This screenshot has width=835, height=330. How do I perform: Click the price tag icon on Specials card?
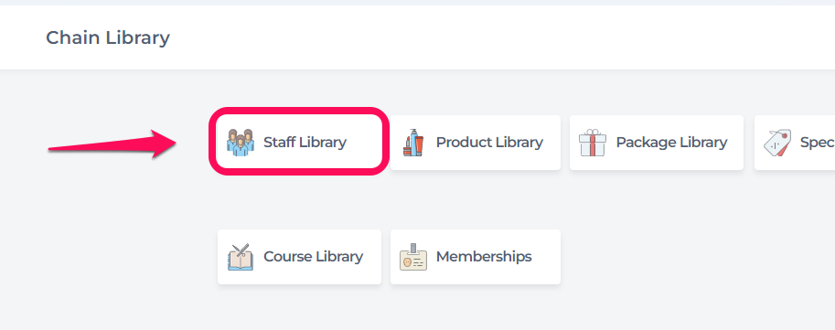coord(777,143)
